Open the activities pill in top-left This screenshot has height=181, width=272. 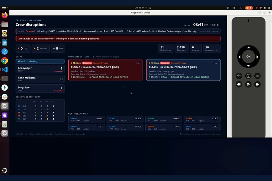(4, 8)
